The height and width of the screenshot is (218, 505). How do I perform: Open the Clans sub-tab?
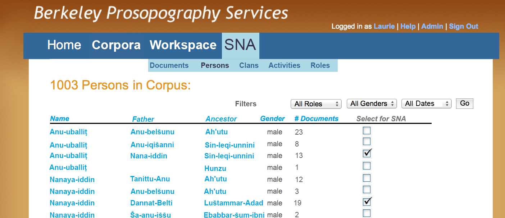[249, 65]
